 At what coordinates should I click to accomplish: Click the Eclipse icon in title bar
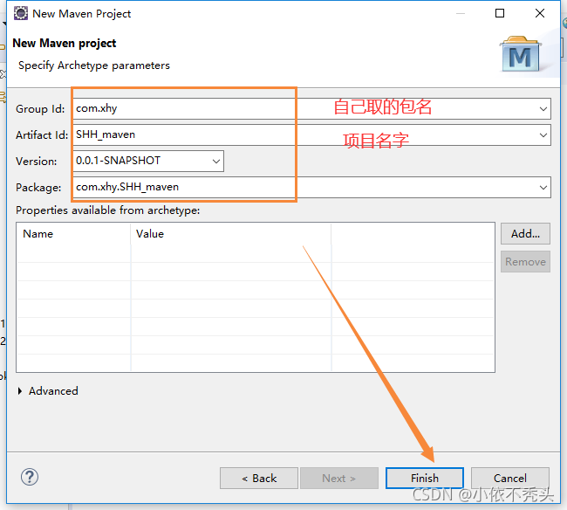pyautogui.click(x=21, y=13)
